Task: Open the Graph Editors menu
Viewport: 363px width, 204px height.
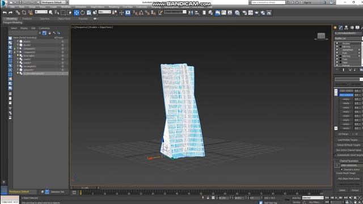Action: tap(97, 7)
